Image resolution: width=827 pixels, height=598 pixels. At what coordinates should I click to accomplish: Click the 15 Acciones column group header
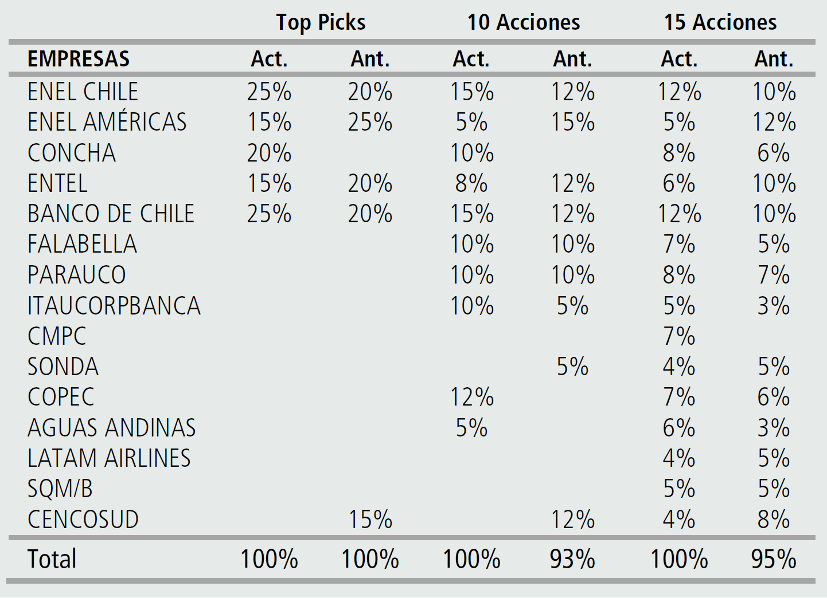pos(720,22)
